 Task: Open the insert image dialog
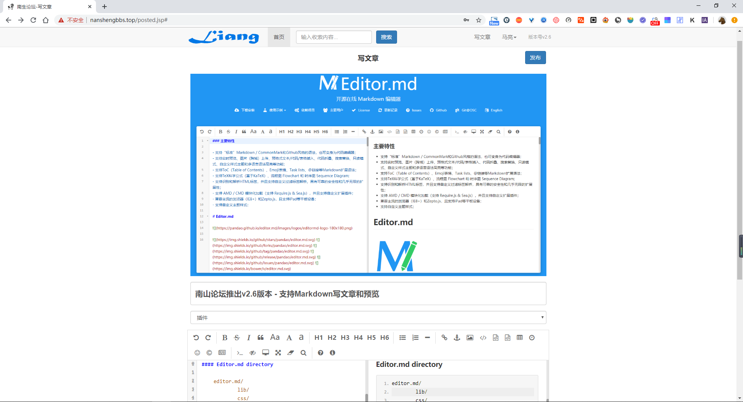pyautogui.click(x=470, y=338)
